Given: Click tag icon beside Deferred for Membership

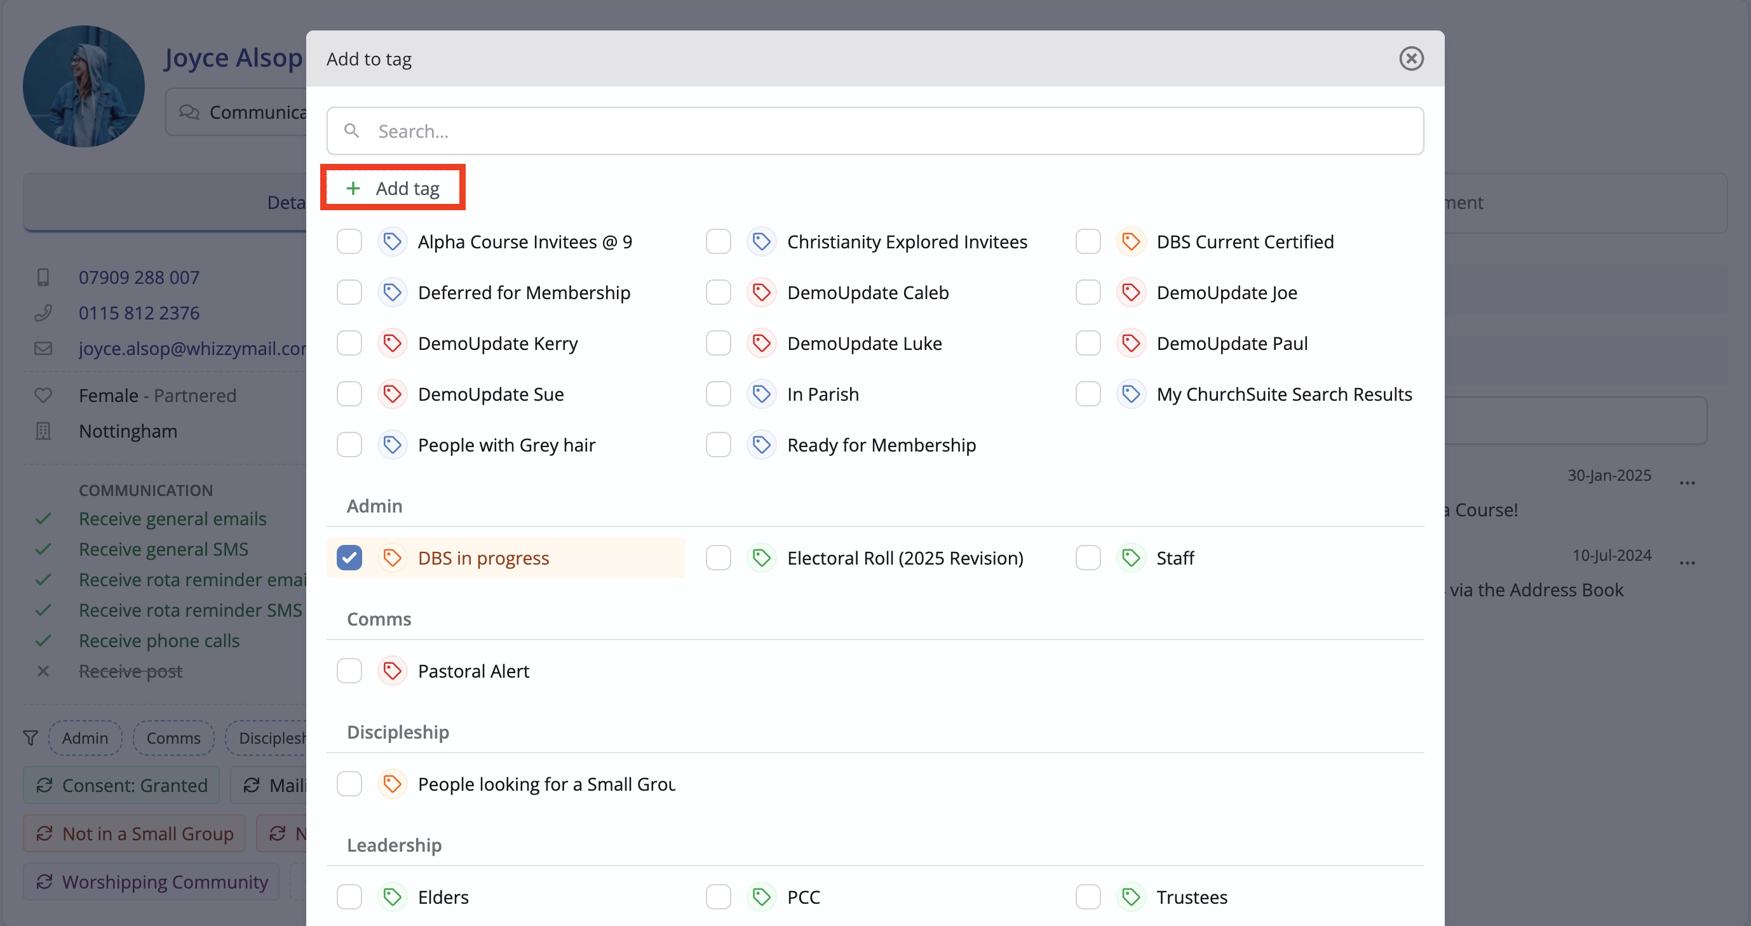Looking at the screenshot, I should coord(392,293).
